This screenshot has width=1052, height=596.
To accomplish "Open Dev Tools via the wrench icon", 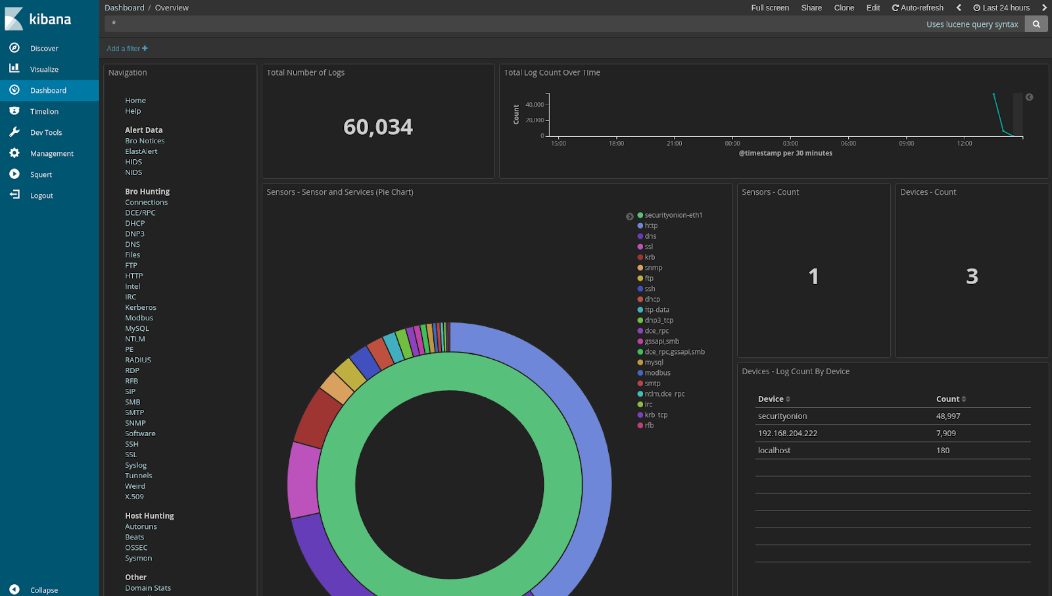I will (x=14, y=132).
